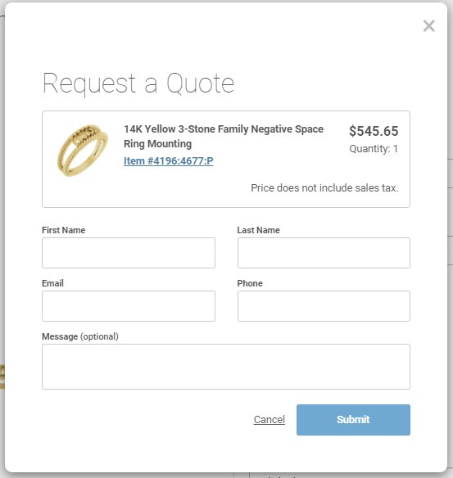Click the Last Name label
Image resolution: width=453 pixels, height=478 pixels.
coord(258,230)
